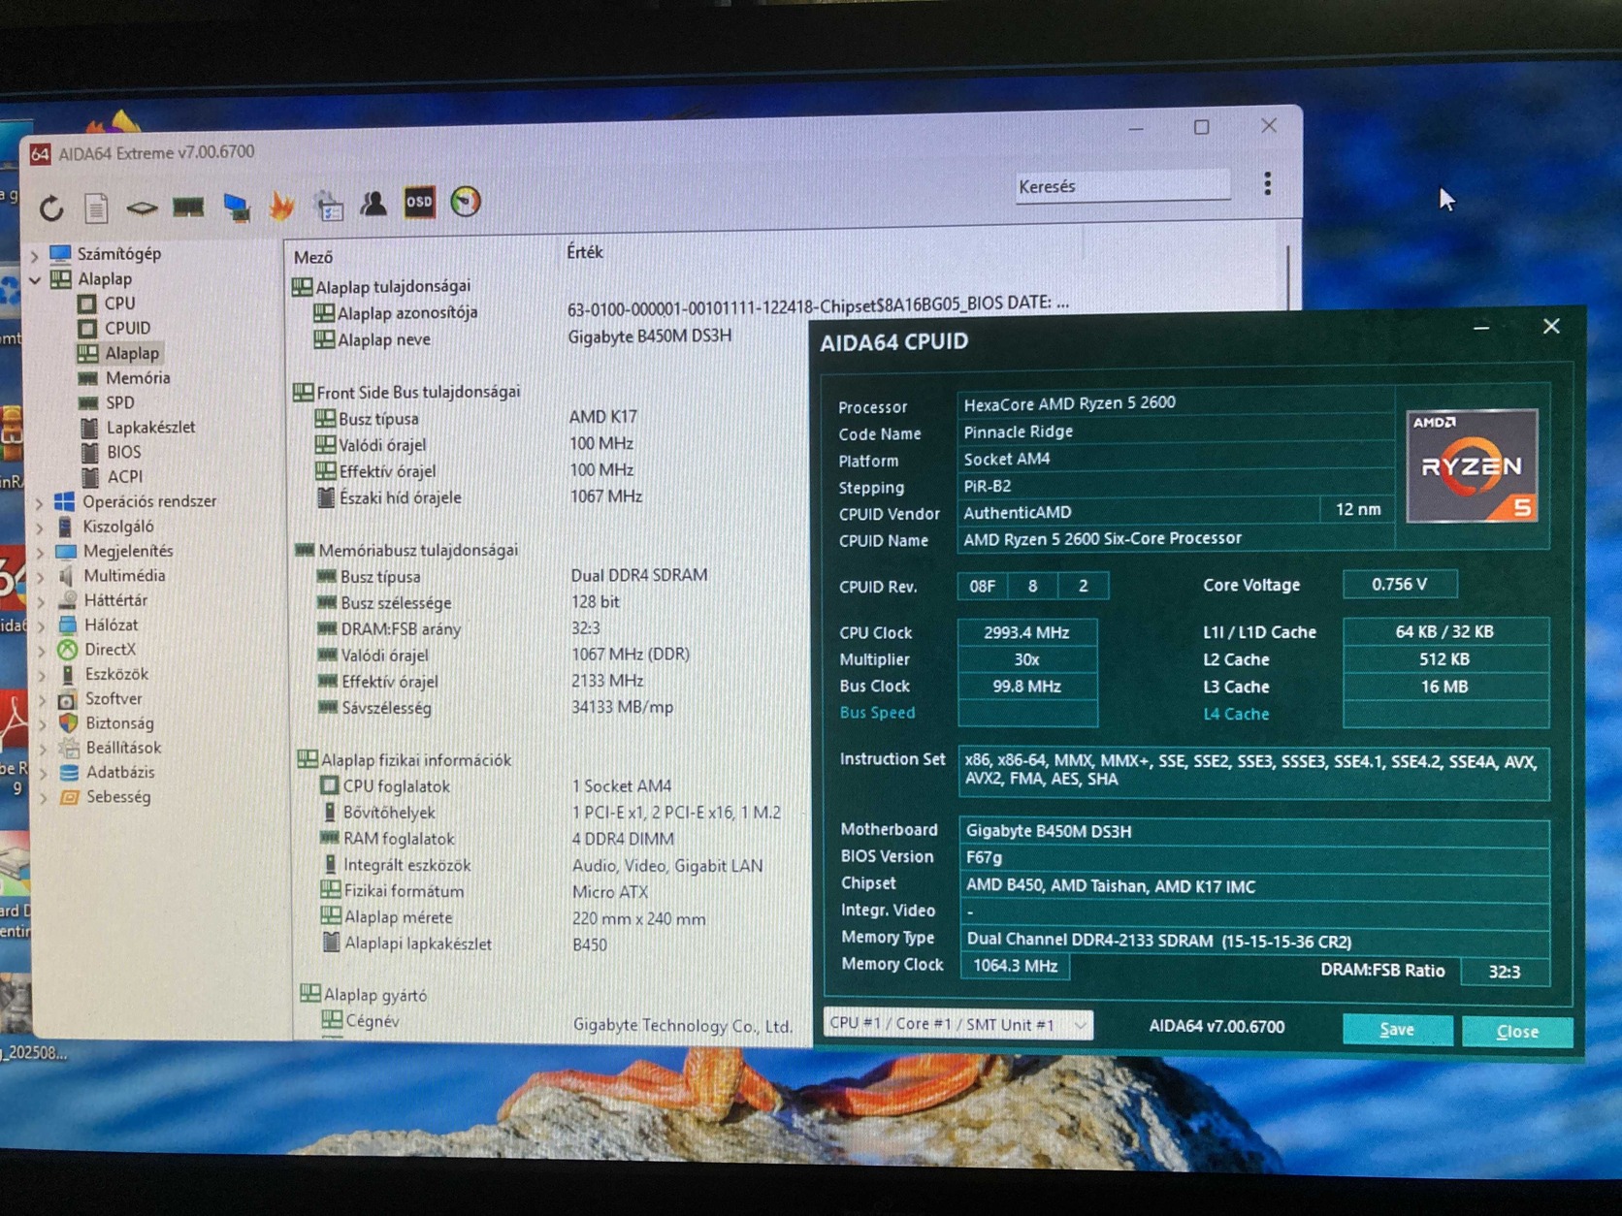This screenshot has height=1216, width=1622.
Task: Expand the Kiszolgáló tree node
Action: (x=40, y=528)
